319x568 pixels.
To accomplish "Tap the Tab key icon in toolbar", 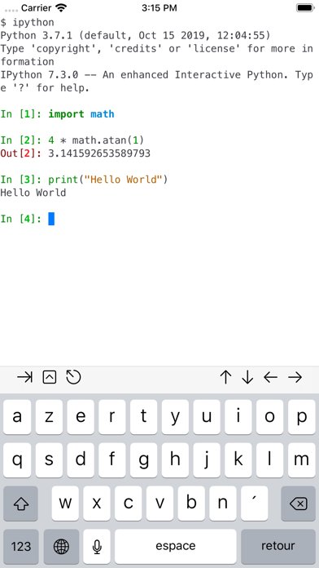I will click(24, 378).
